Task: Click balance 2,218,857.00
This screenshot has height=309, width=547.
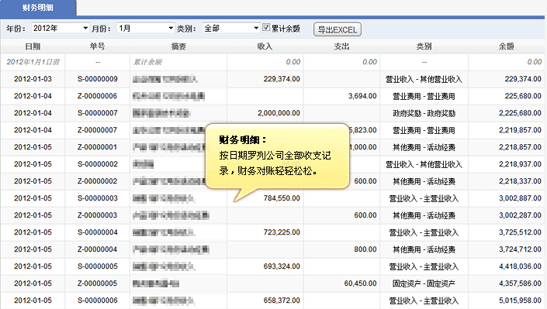Action: point(520,147)
